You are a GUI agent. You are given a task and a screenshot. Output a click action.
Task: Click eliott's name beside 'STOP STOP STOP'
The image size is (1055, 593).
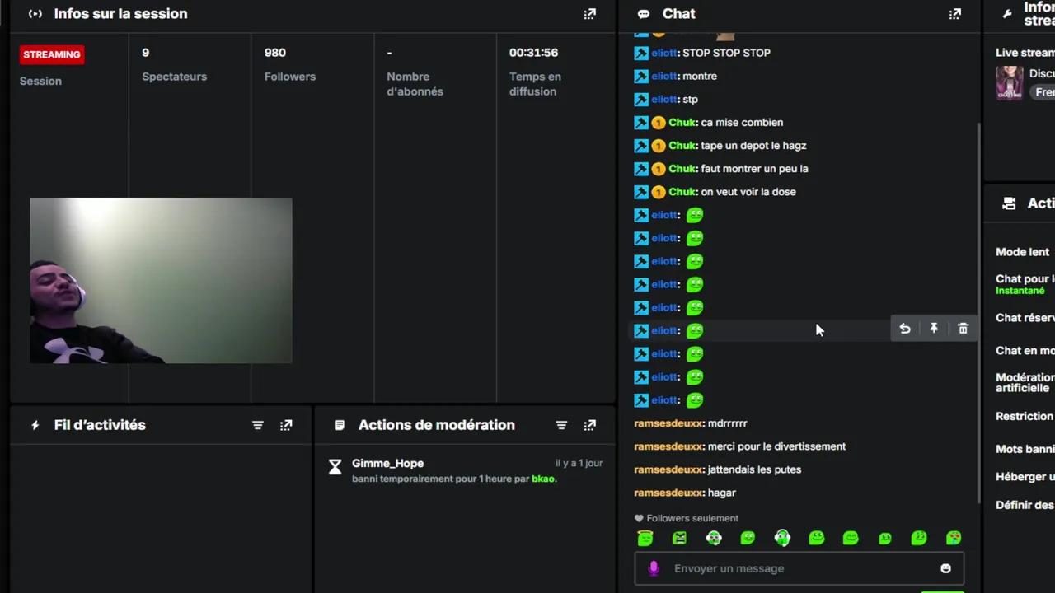[x=664, y=53]
